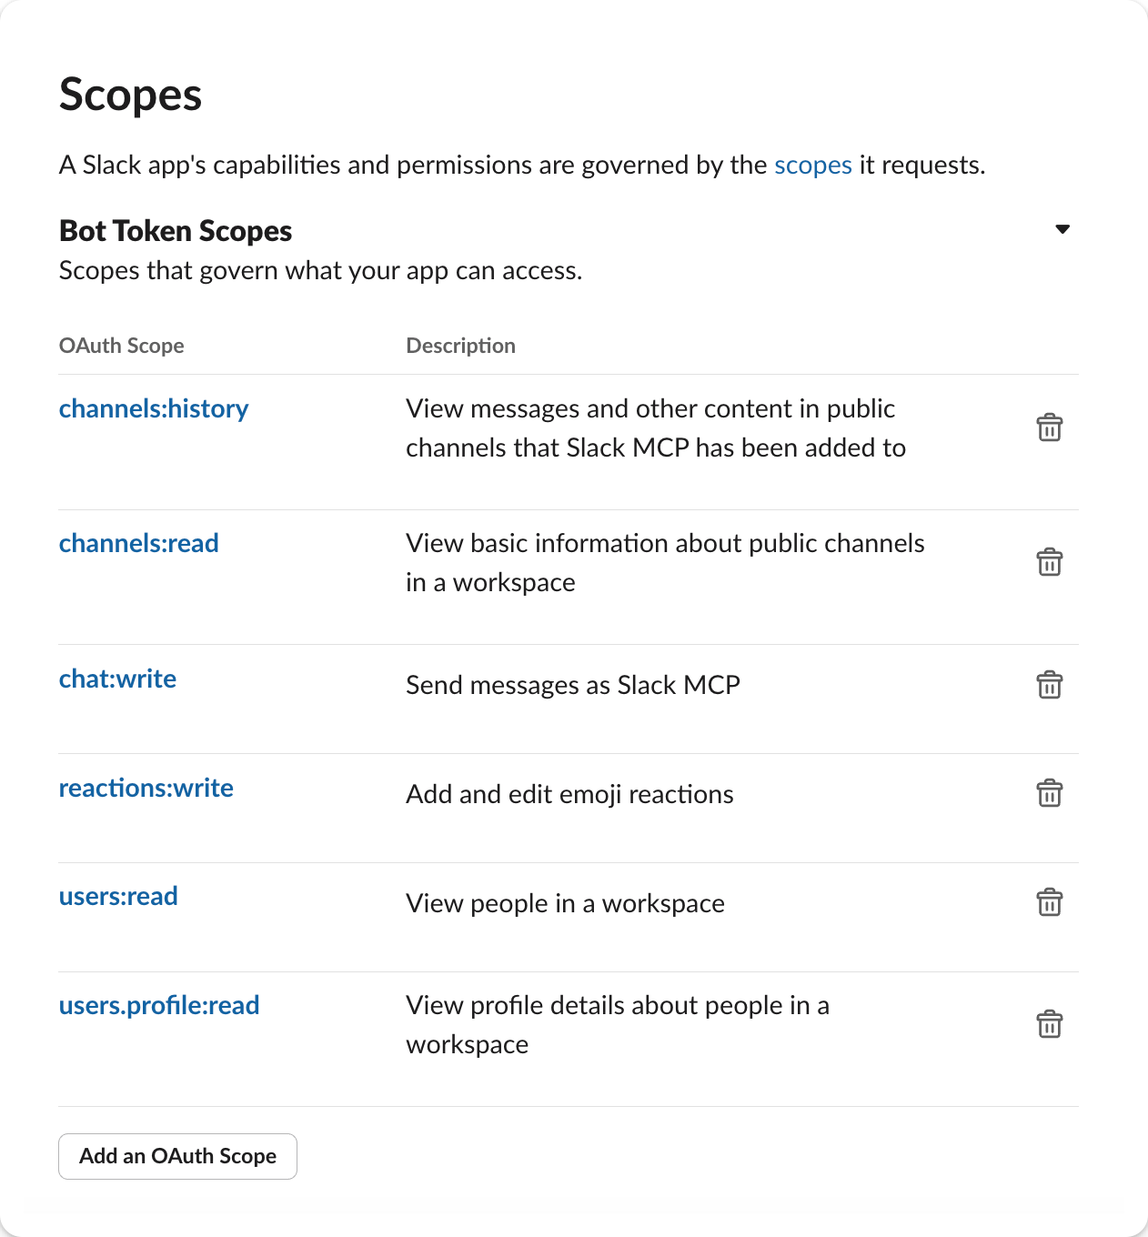Open users.profile:read scope link
The width and height of the screenshot is (1148, 1237).
coord(159,1006)
